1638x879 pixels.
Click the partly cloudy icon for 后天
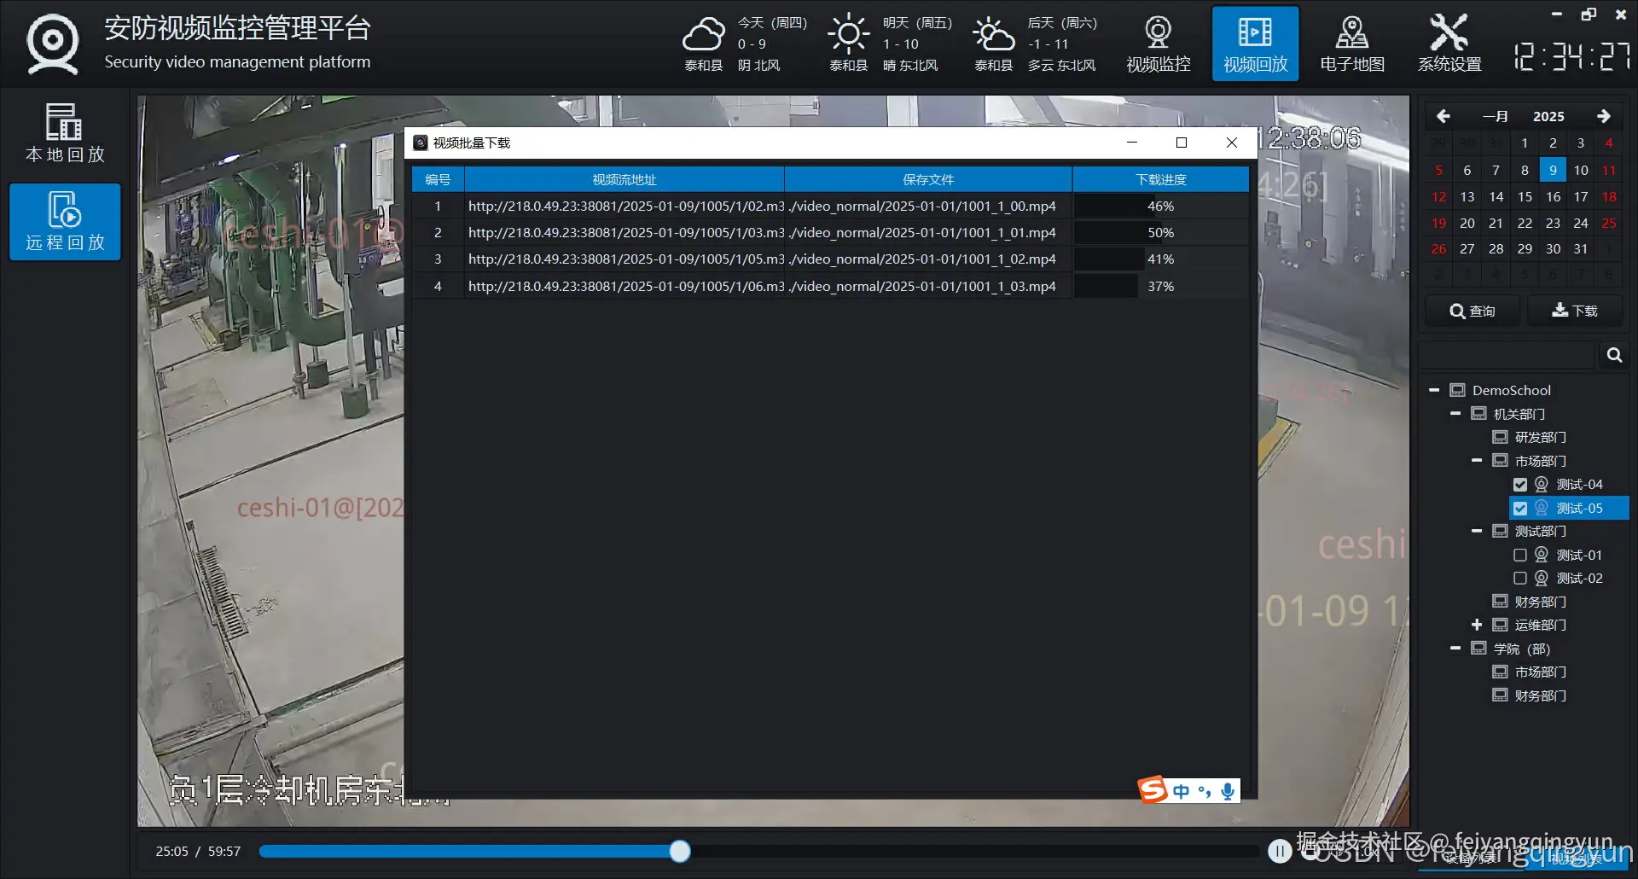(x=993, y=34)
